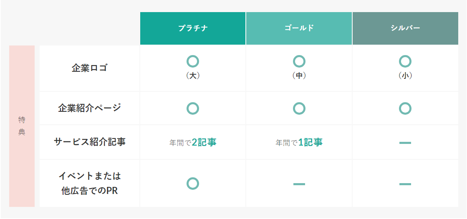Click ゴールド circle icon for 企業ロゴ

click(299, 61)
